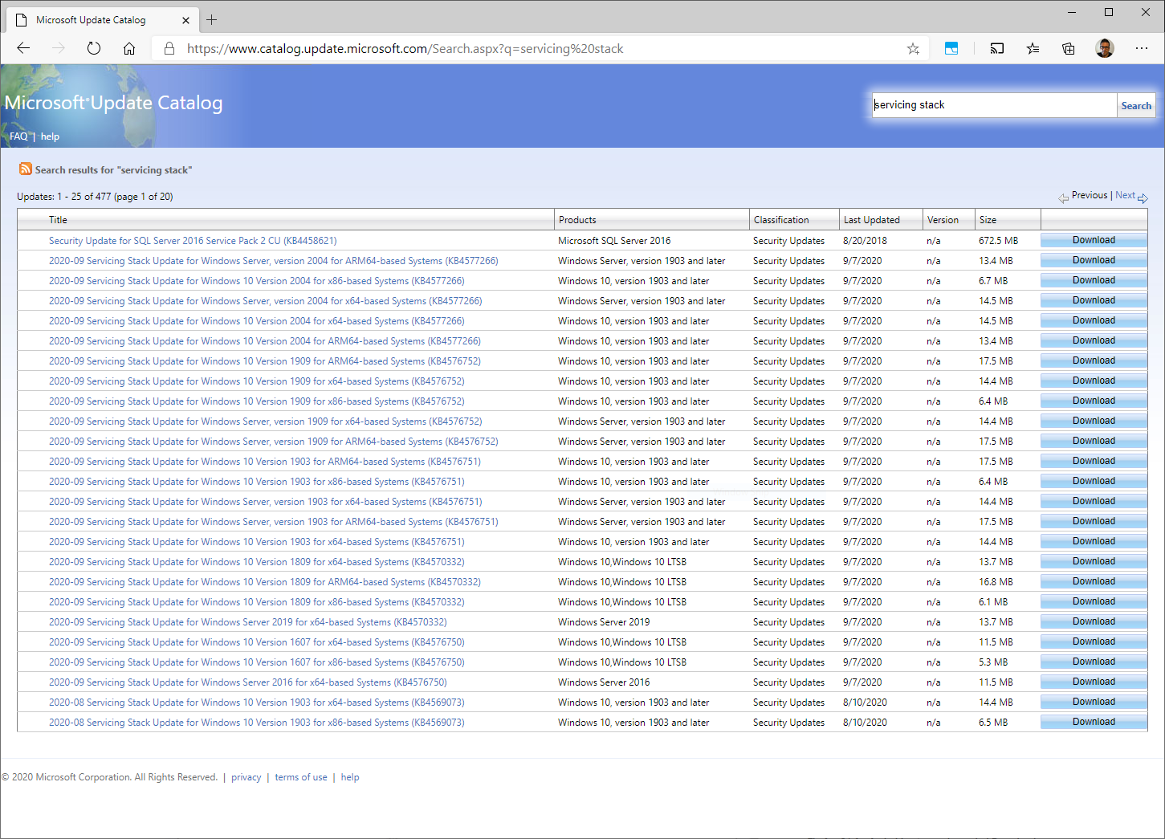1165x839 pixels.
Task: Download Windows Server 2016 x64 KB4576750 update
Action: tap(1094, 682)
